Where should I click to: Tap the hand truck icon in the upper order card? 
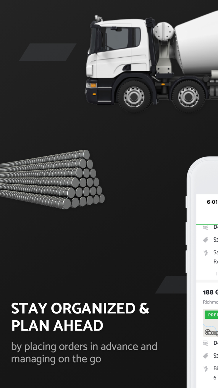(206, 253)
